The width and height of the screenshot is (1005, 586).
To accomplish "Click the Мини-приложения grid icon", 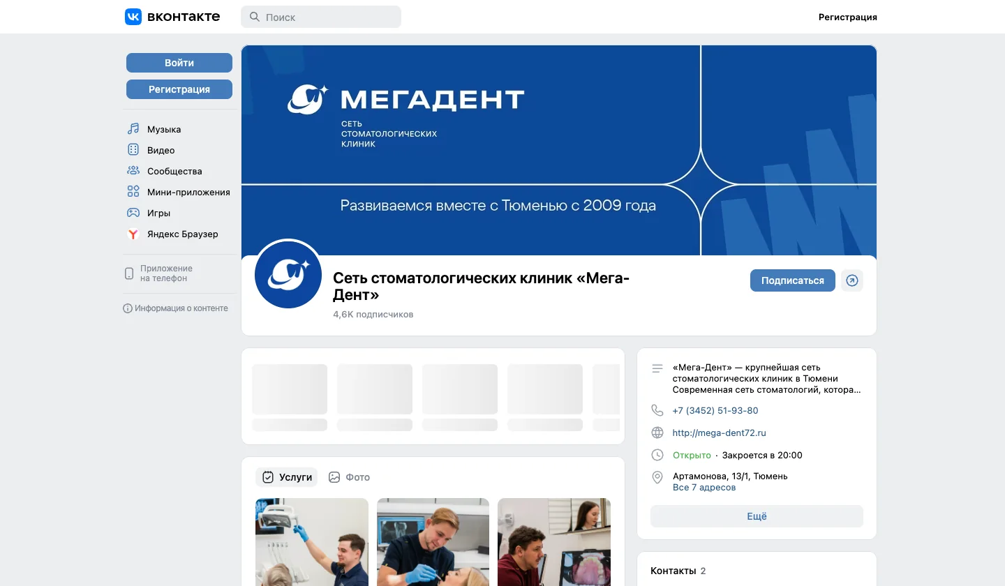I will click(133, 192).
